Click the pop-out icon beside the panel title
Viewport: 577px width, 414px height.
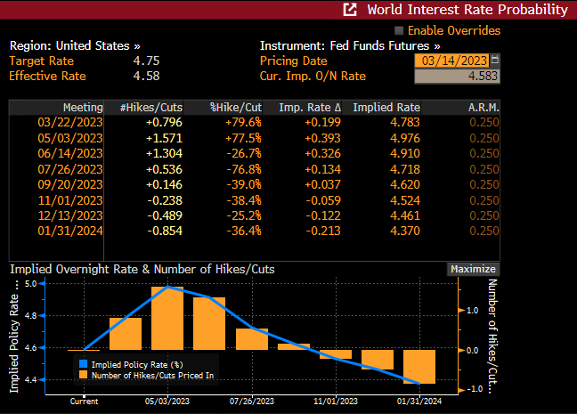pyautogui.click(x=350, y=10)
